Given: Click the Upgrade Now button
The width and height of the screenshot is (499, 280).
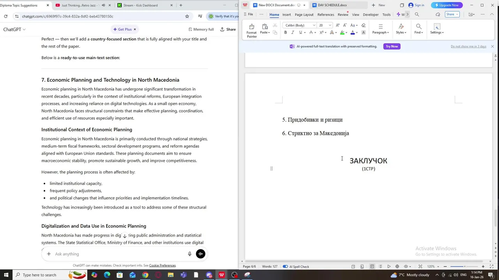Looking at the screenshot, I should tap(446, 5).
